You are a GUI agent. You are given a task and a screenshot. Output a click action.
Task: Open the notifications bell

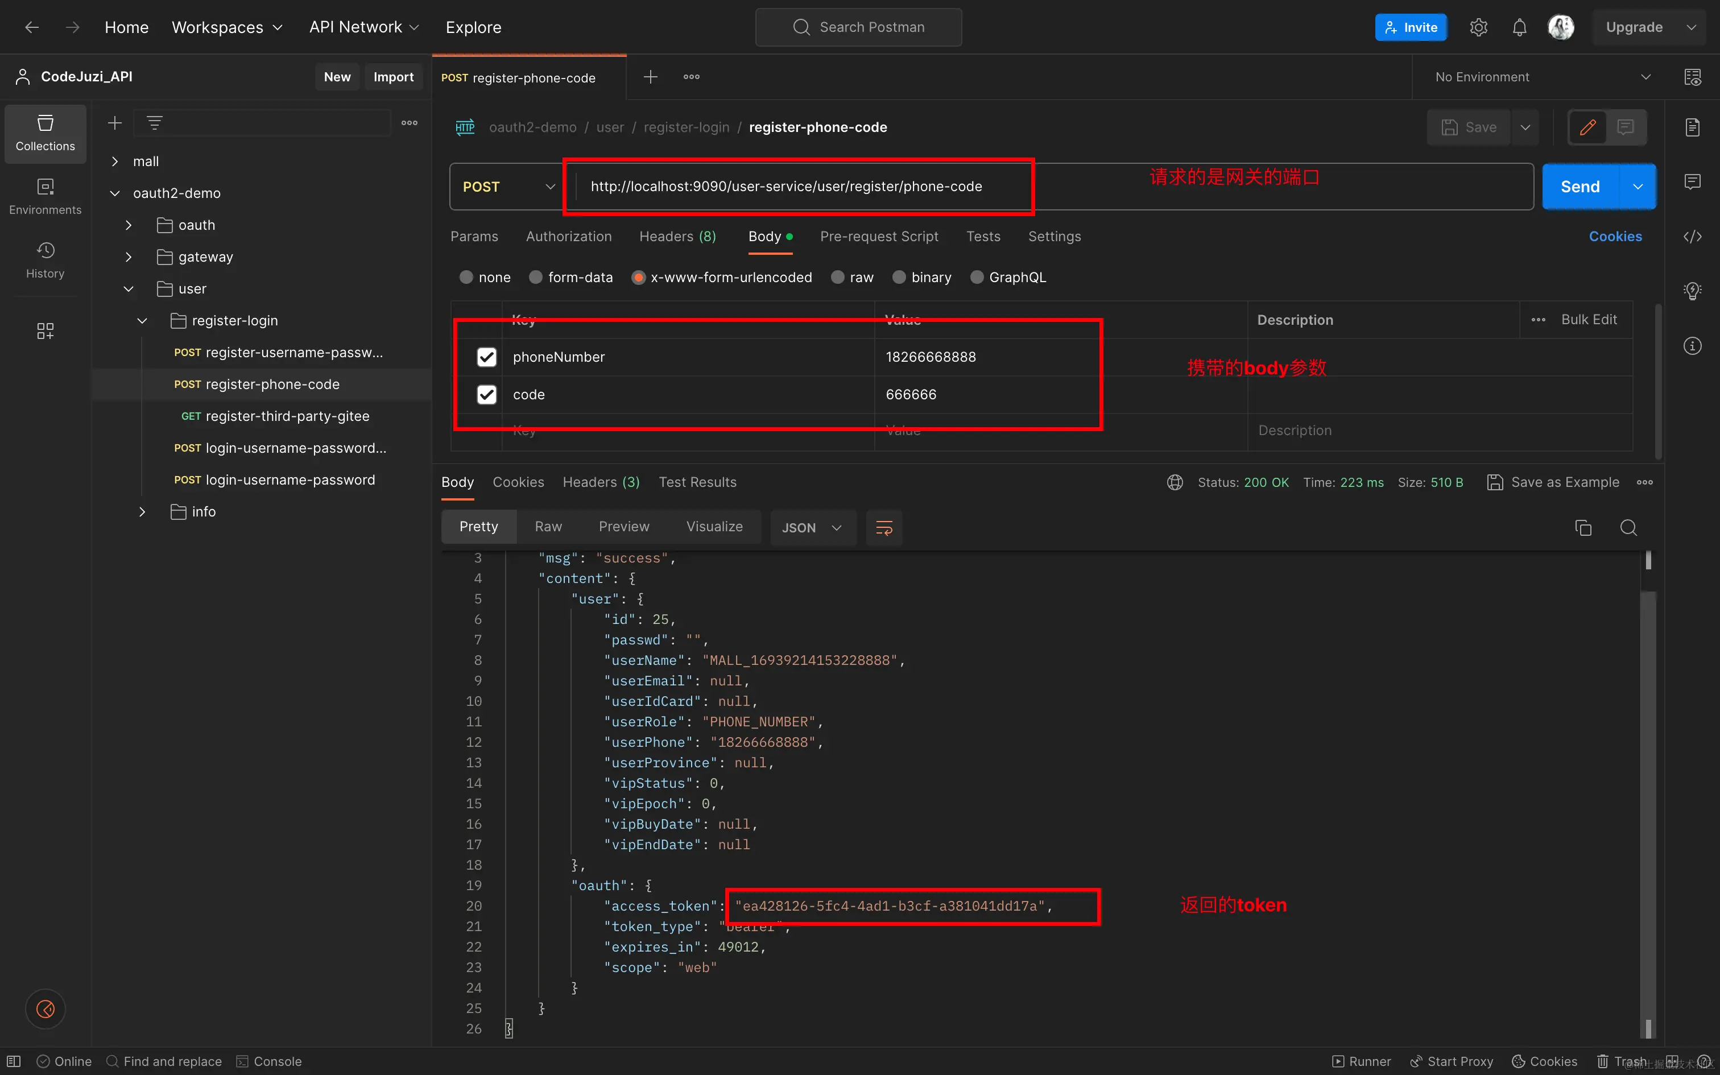point(1519,28)
